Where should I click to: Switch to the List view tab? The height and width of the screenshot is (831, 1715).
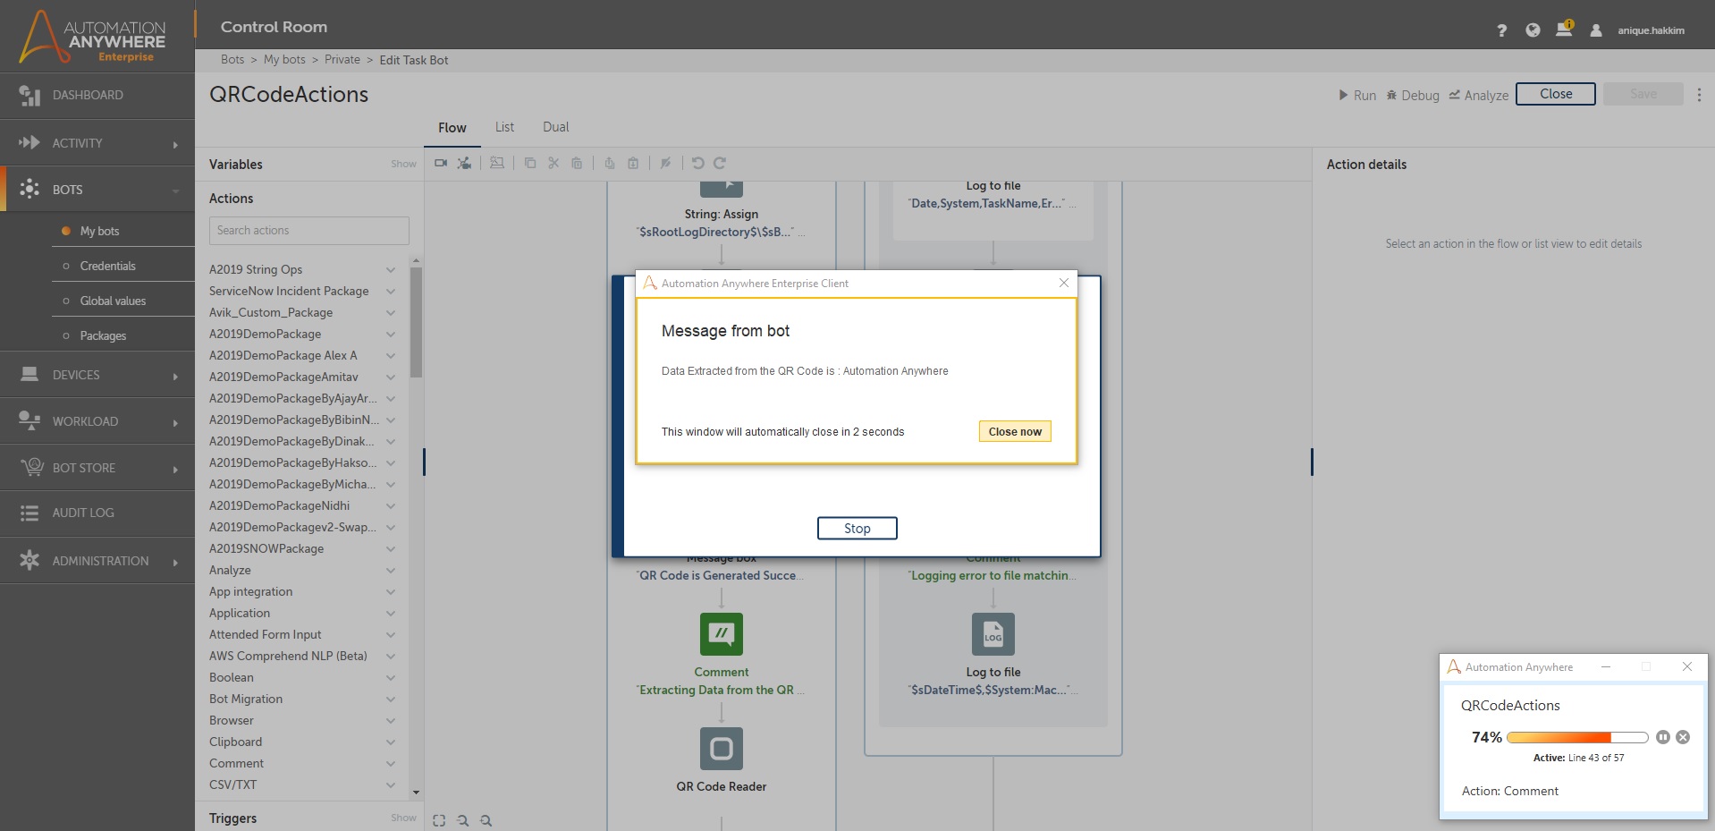[504, 127]
